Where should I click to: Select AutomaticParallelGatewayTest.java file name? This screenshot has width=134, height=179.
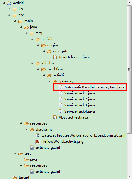[x=94, y=87]
